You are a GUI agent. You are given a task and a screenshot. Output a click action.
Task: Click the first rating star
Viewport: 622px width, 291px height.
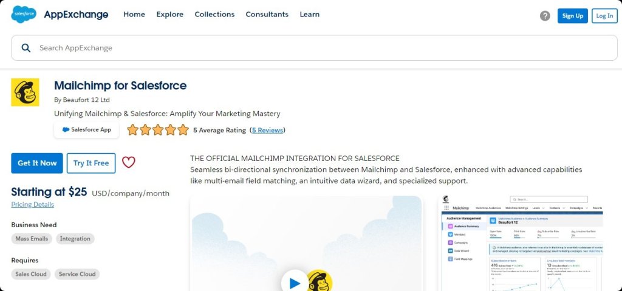[x=132, y=130]
